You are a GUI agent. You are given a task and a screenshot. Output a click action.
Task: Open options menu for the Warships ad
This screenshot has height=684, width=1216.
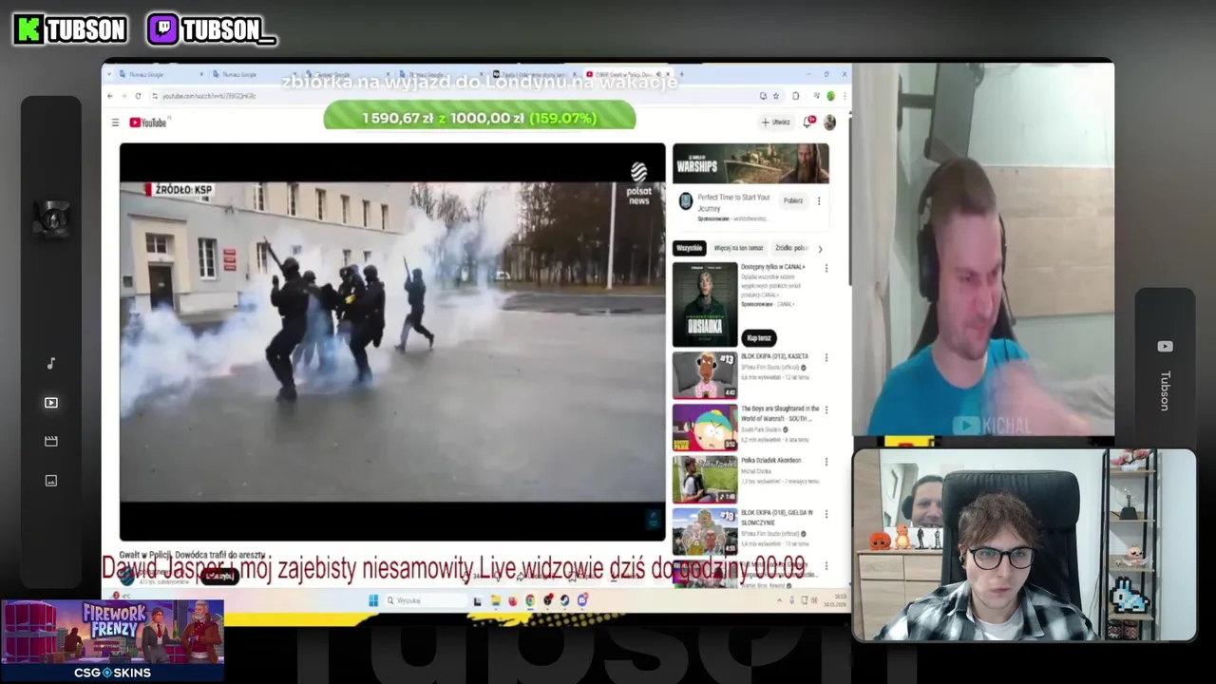[x=819, y=200]
